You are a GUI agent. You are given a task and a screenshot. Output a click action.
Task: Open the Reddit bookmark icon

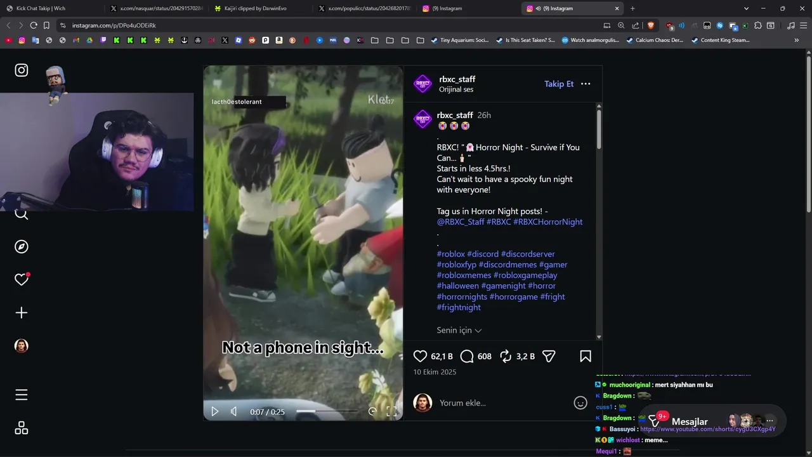tap(252, 40)
